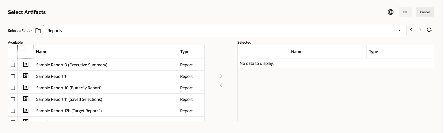Cancel the Select Artifacts dialog

[x=425, y=12]
